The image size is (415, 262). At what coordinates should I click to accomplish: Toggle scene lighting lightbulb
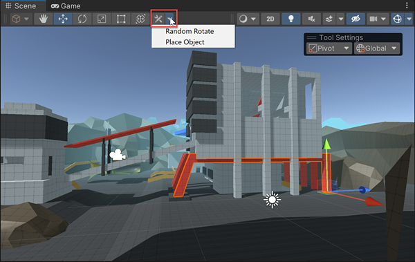[x=291, y=19]
